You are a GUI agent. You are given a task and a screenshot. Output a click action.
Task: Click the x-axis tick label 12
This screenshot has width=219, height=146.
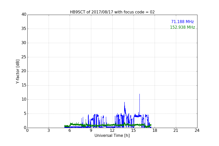coord(112,131)
